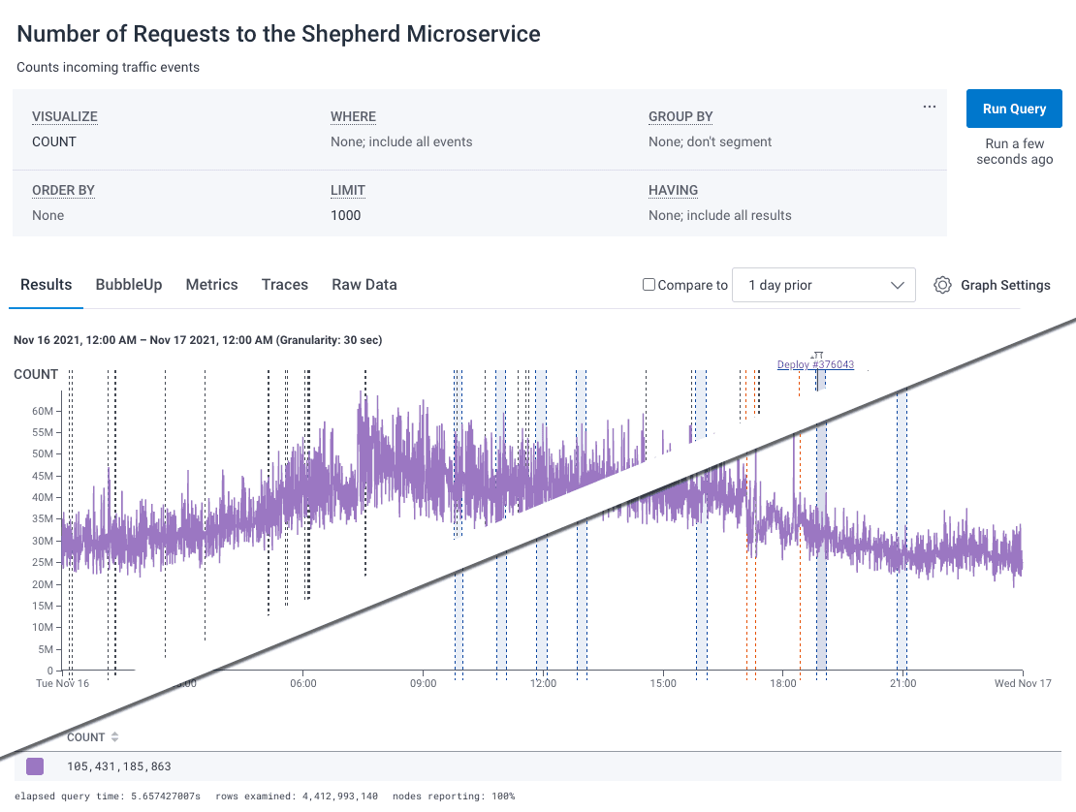Open the query overflow menu (...)

(x=929, y=106)
